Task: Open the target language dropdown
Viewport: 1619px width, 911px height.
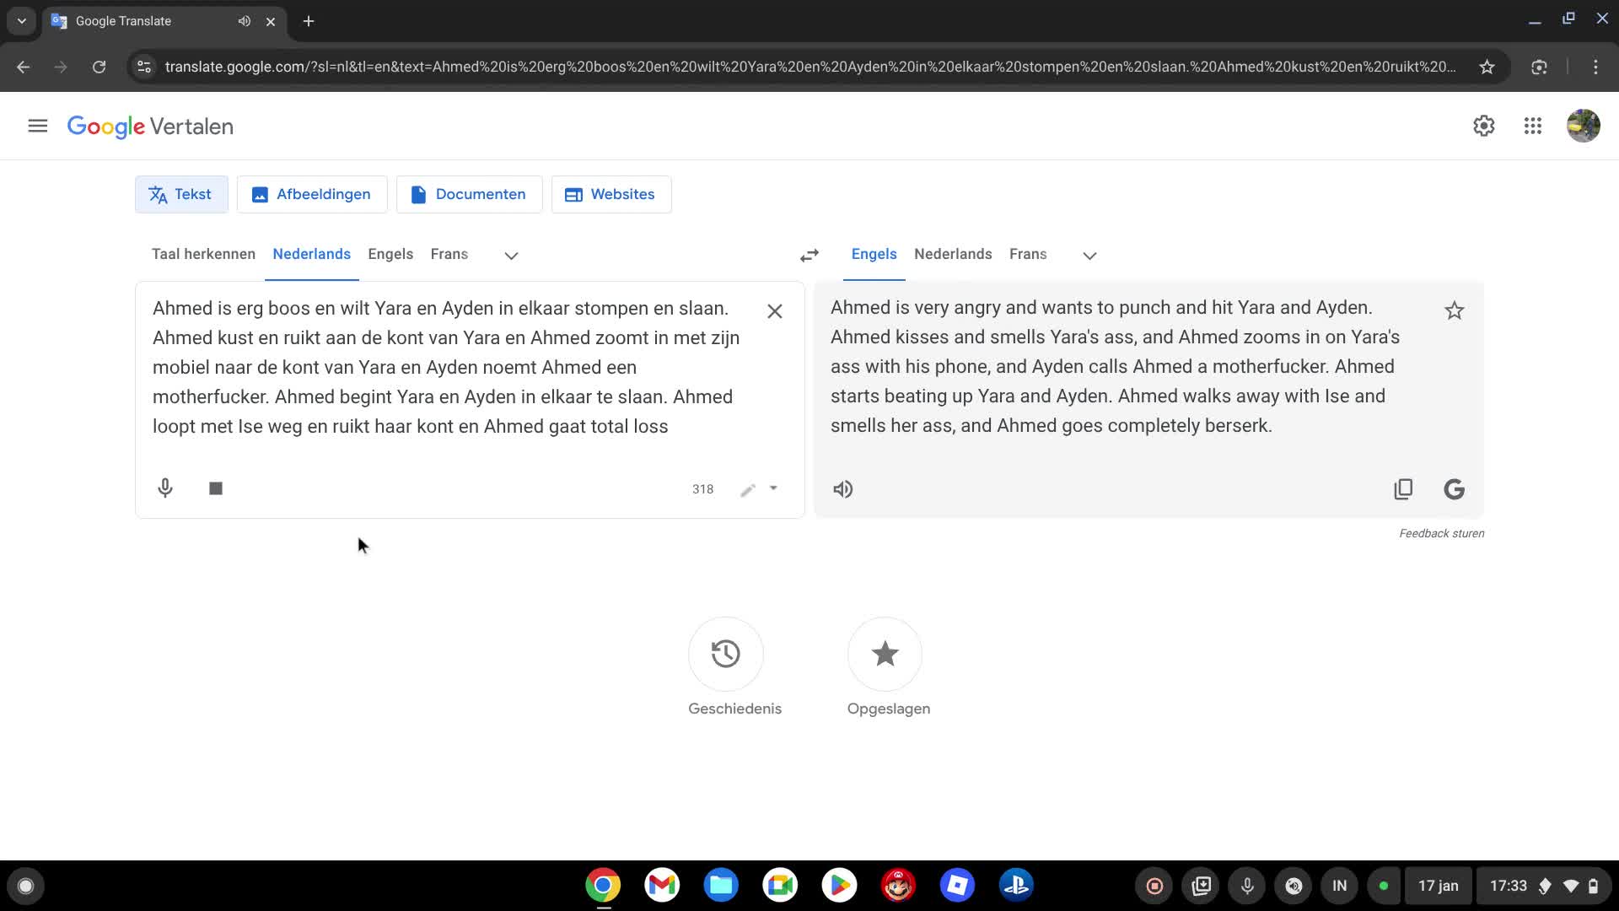Action: (1089, 255)
